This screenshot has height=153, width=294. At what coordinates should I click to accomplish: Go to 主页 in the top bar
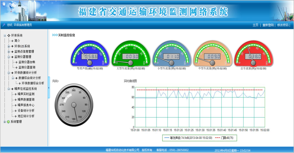pos(255,25)
